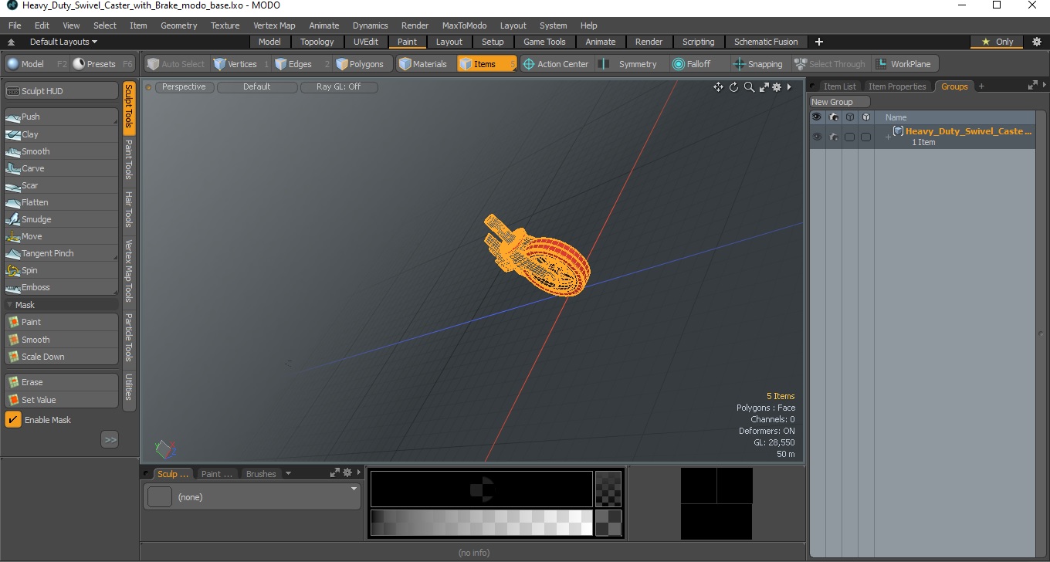Open the Item List tab
This screenshot has height=562, width=1050.
coord(839,86)
